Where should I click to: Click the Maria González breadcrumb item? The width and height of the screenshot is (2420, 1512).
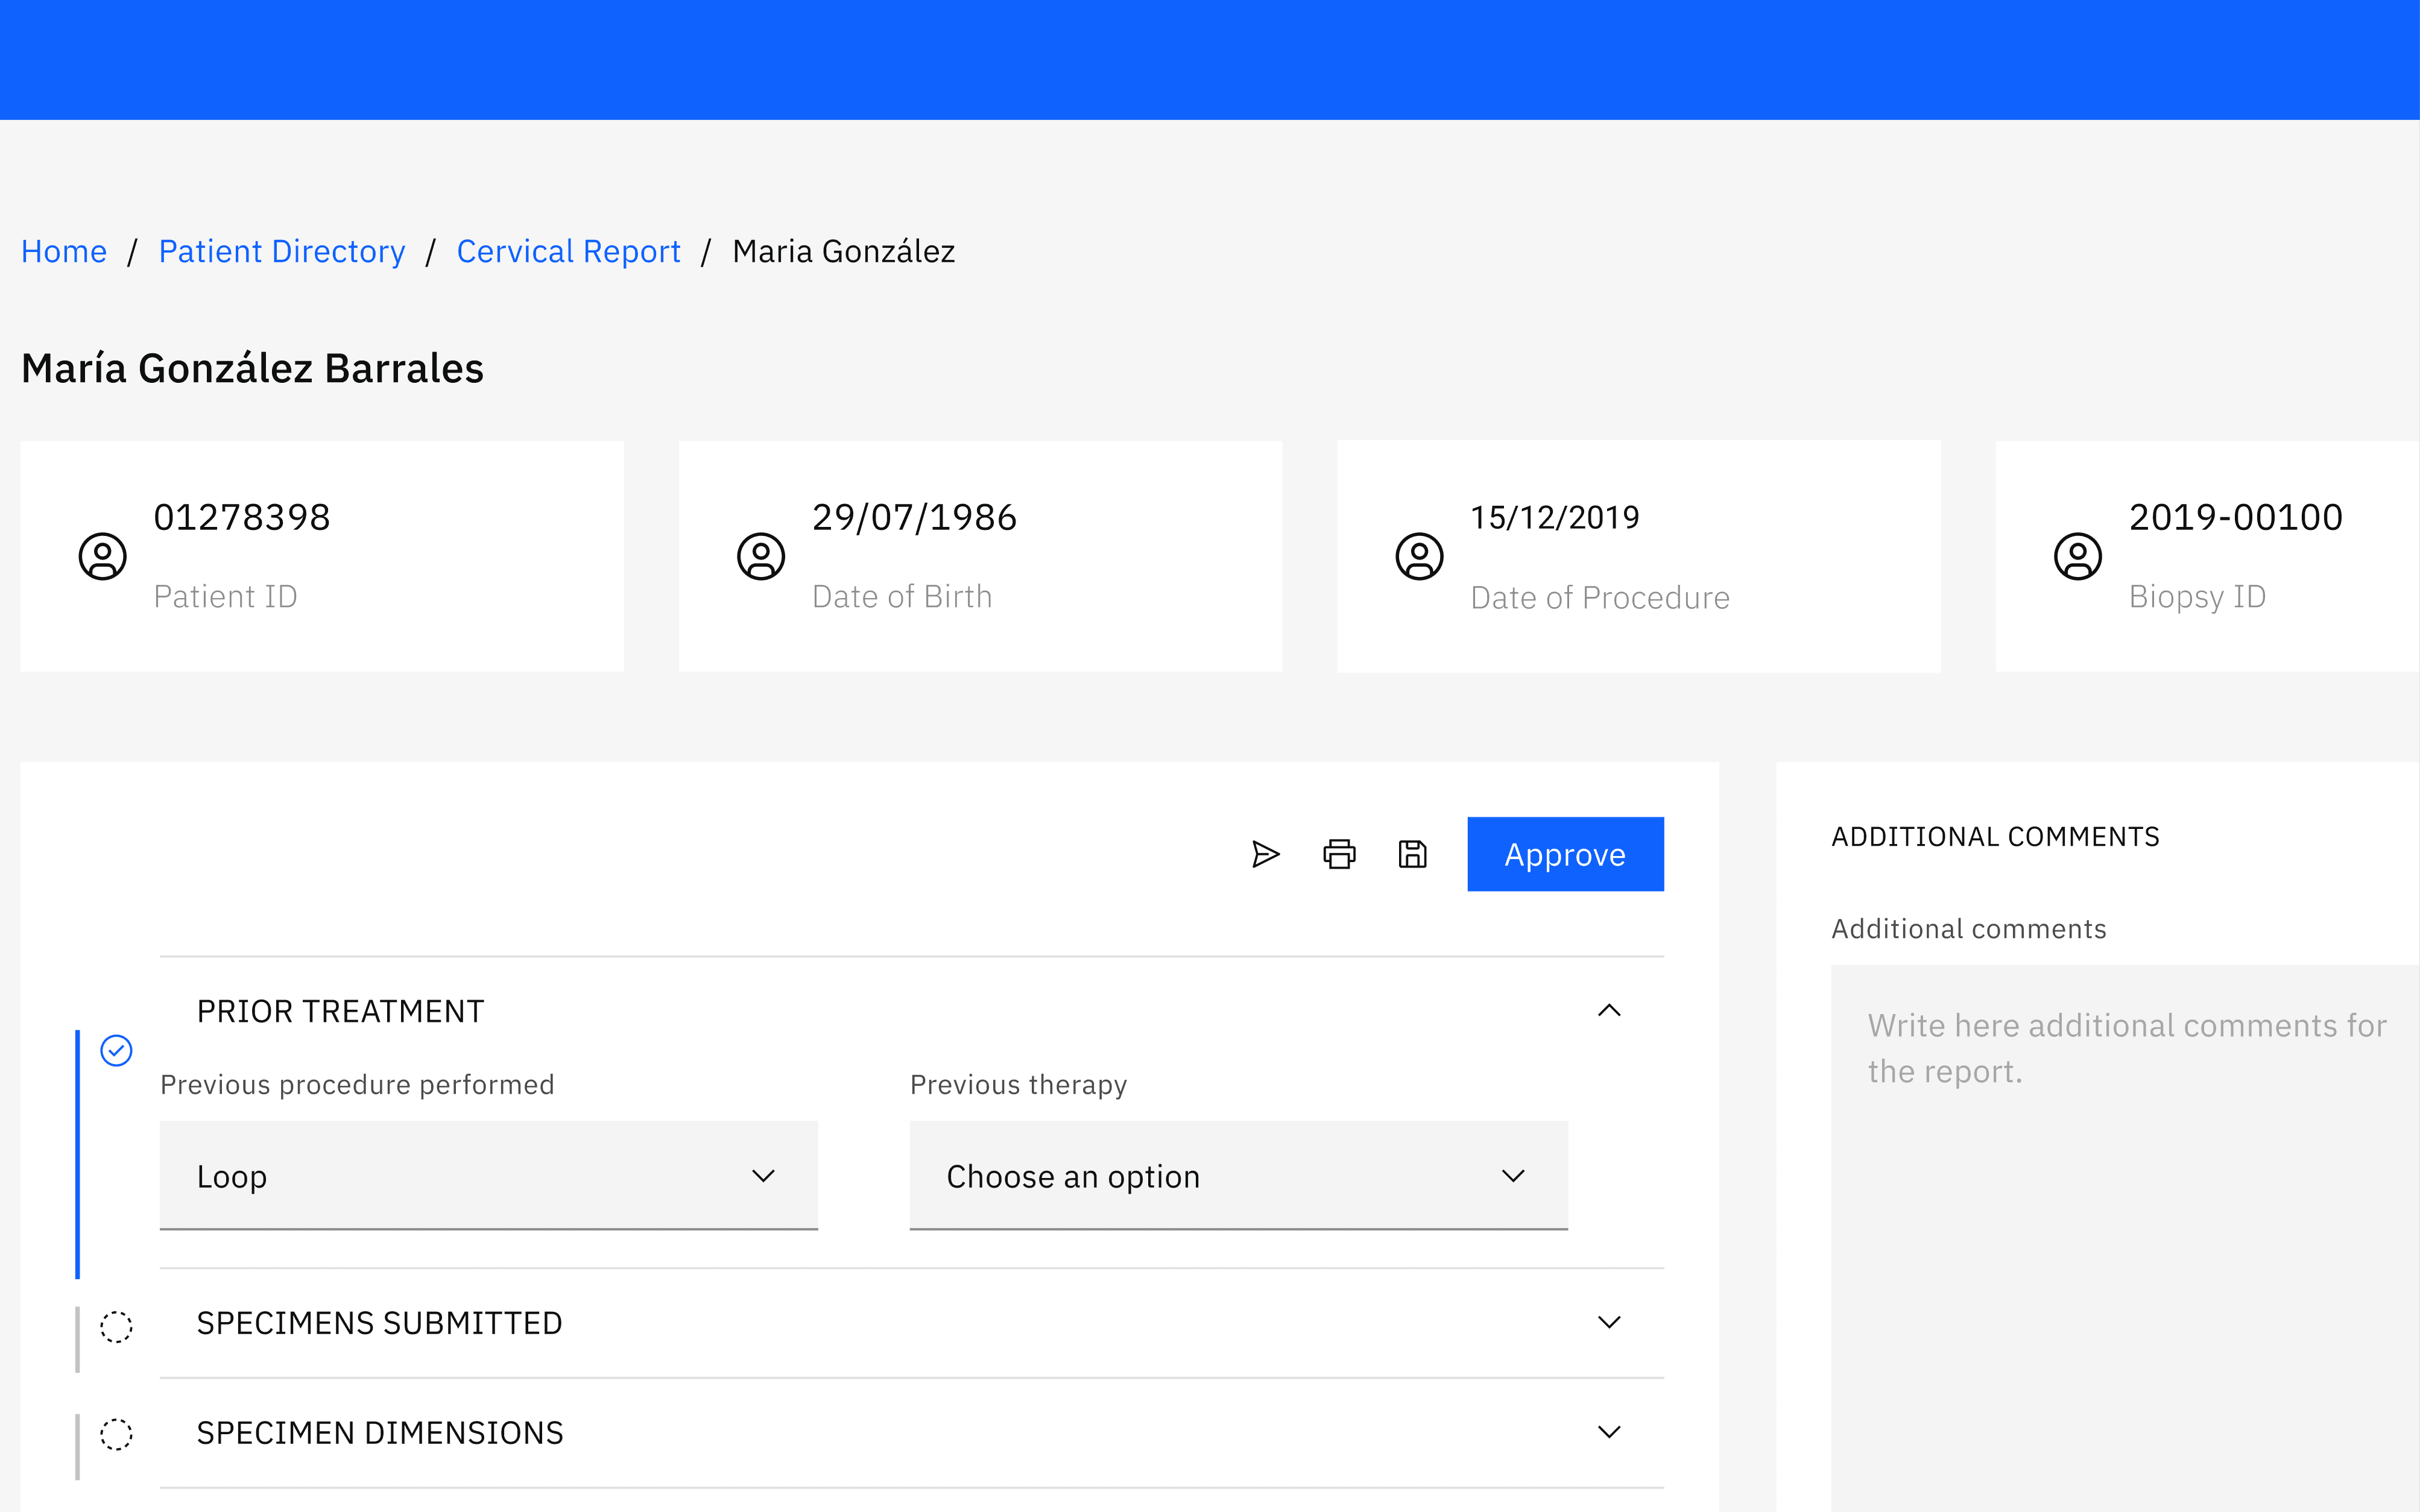(x=843, y=251)
